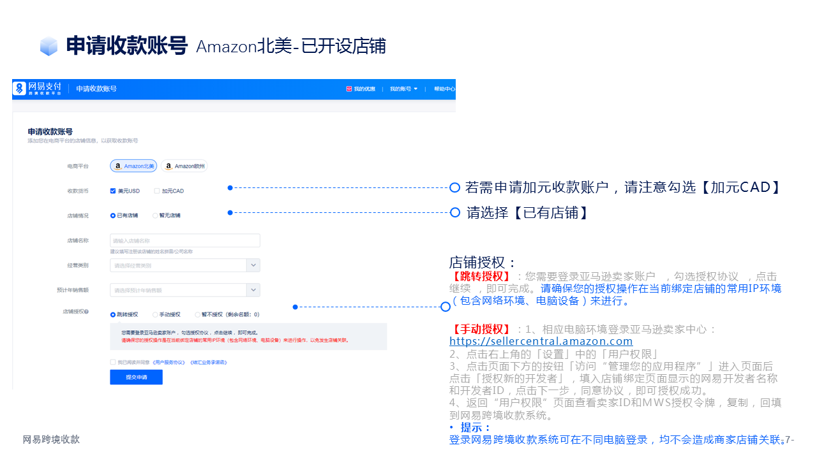Click the help question-mark icon beside 店铺授权

[86, 312]
